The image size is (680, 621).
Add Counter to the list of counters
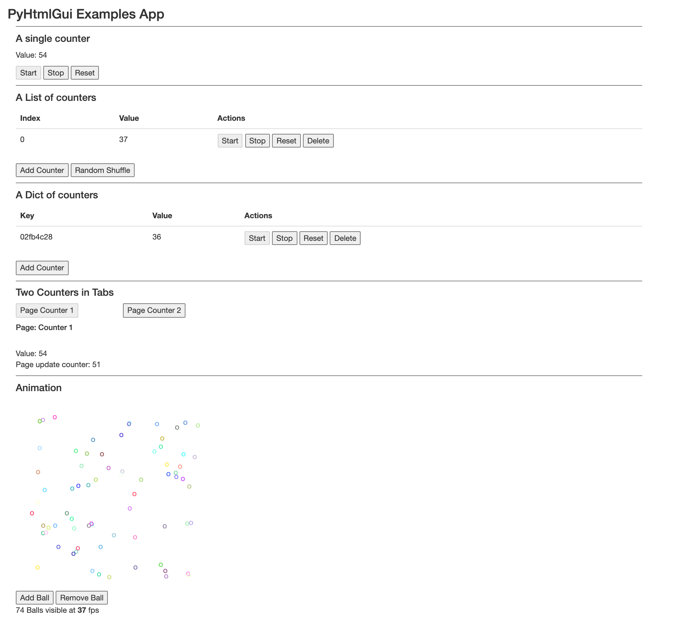tap(42, 170)
